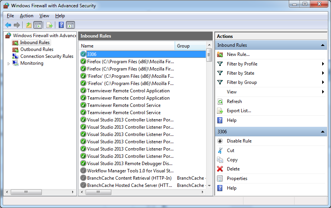This screenshot has height=208, width=331.
Task: Click the Delete action text
Action: tap(233, 169)
